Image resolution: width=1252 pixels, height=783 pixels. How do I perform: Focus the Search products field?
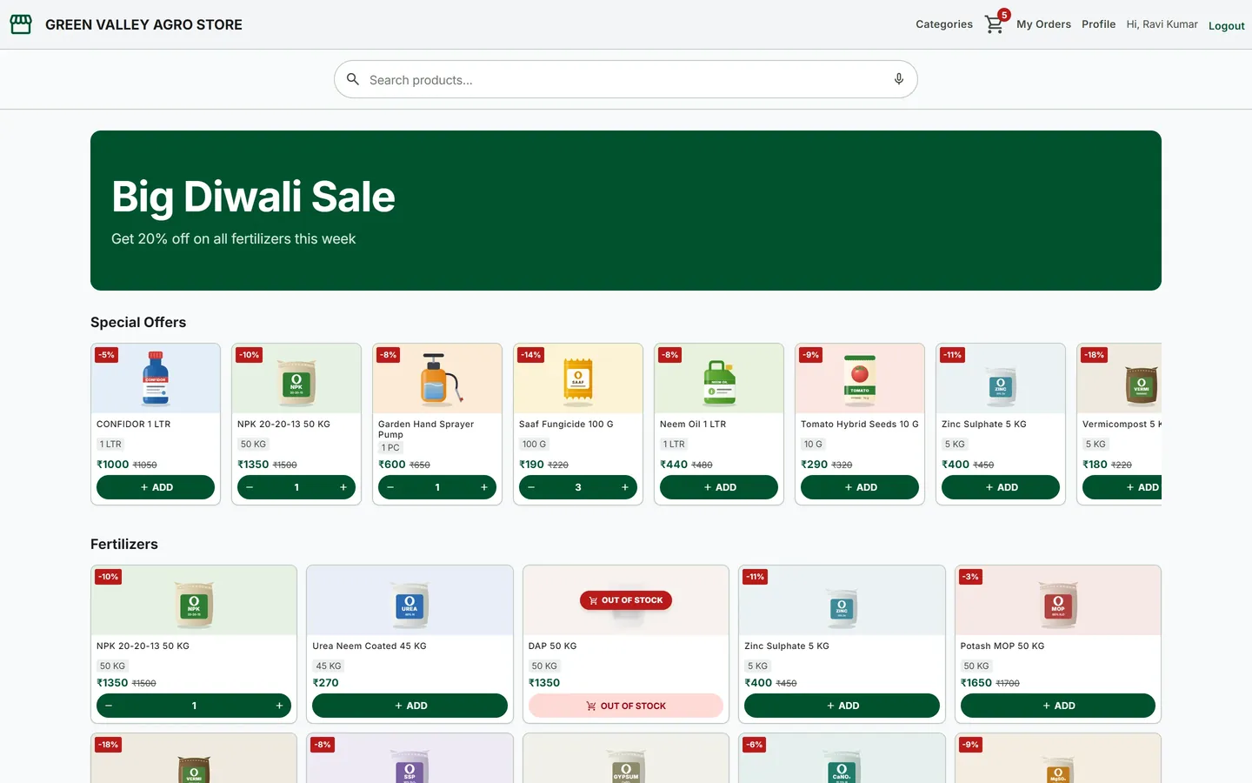pyautogui.click(x=626, y=79)
